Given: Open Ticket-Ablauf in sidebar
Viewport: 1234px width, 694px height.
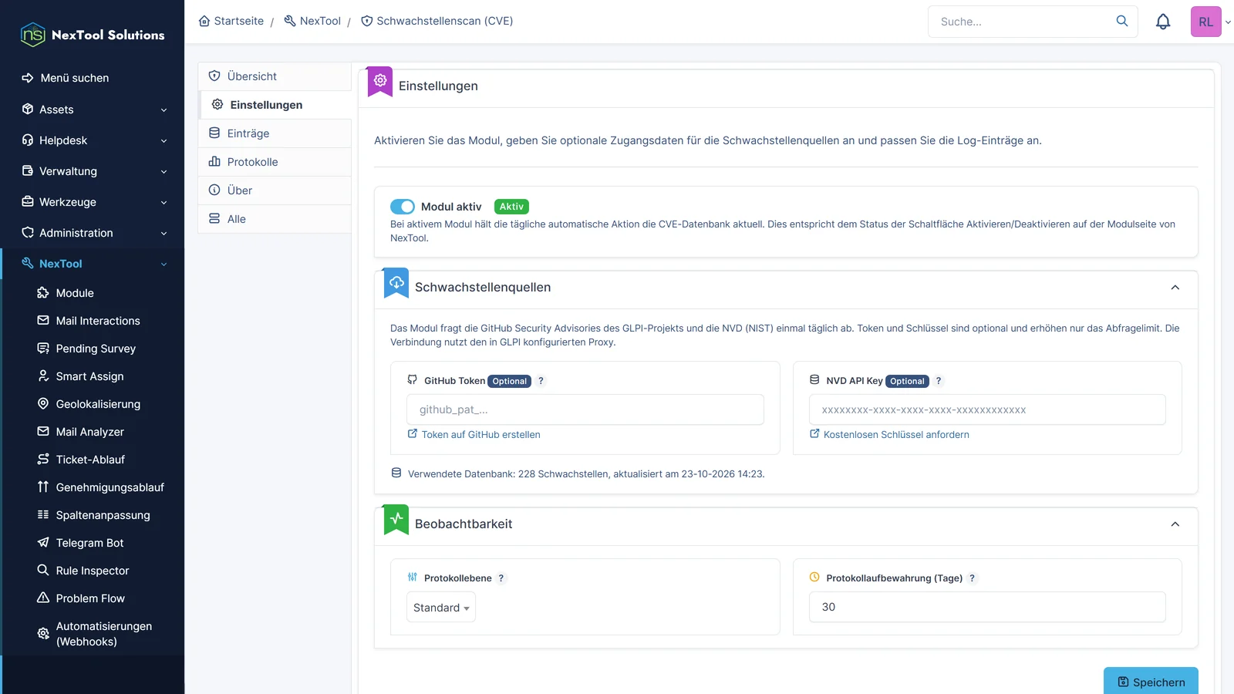Looking at the screenshot, I should (90, 460).
